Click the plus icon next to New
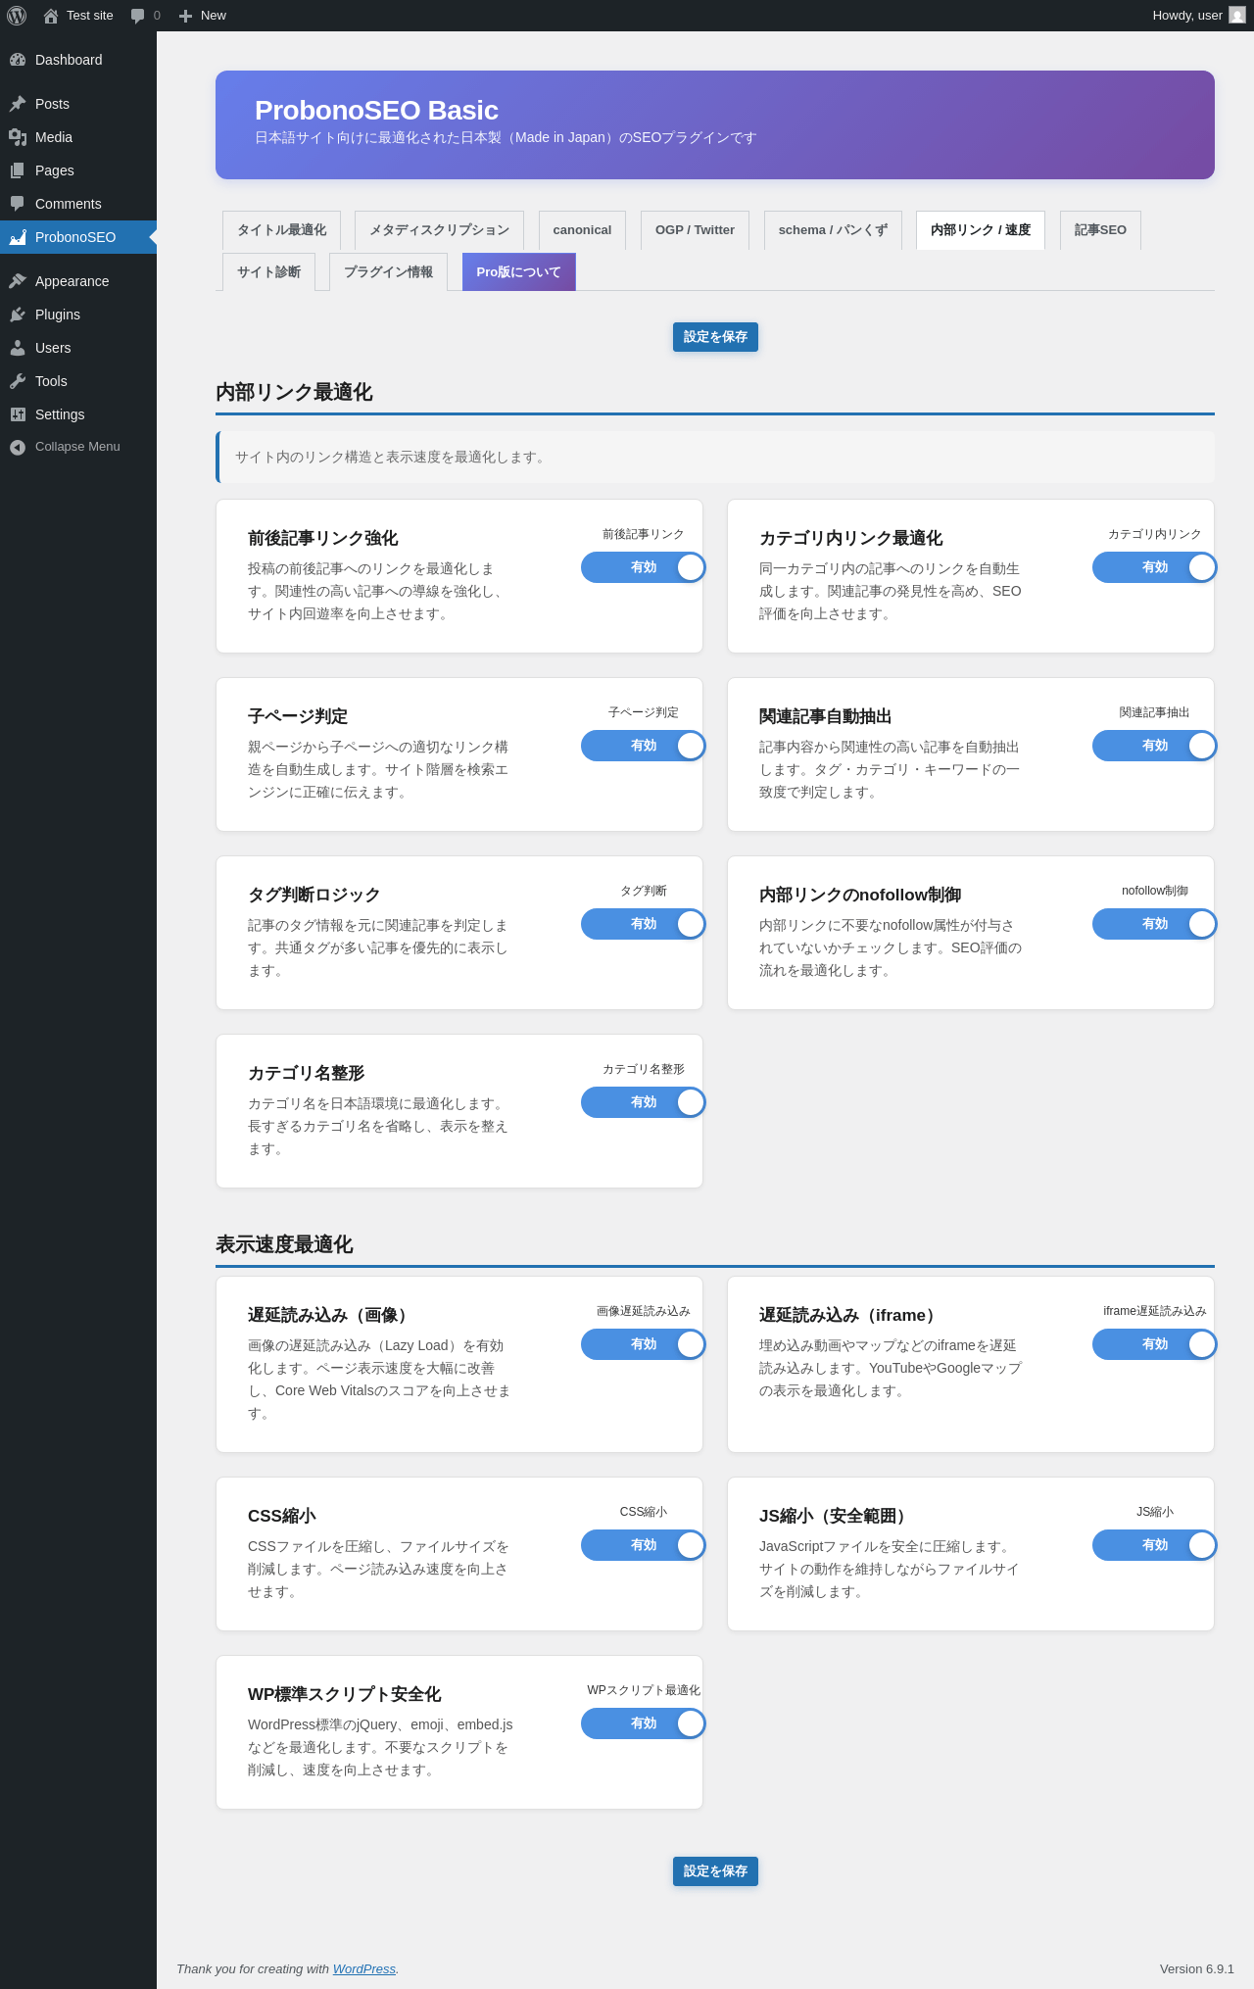 pos(185,16)
